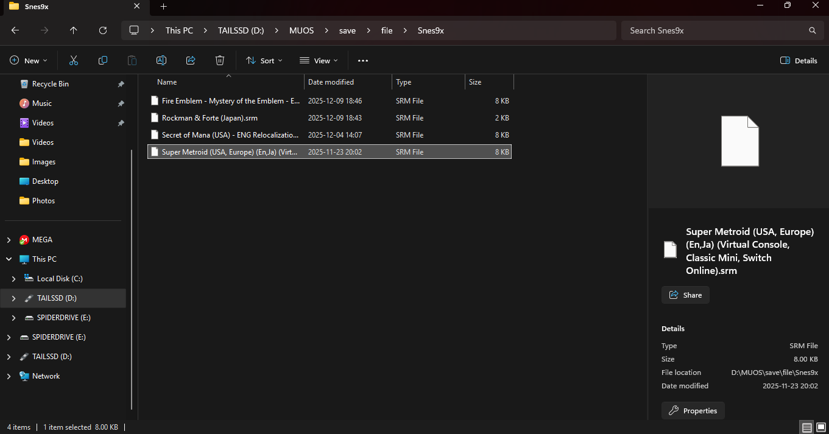Open the Sort dropdown menu
Image resolution: width=829 pixels, height=434 pixels.
264,60
